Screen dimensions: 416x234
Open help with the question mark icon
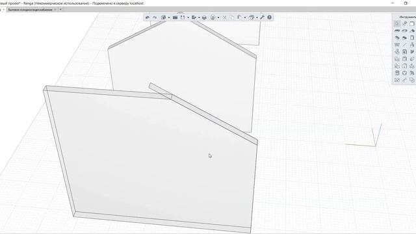coord(269,18)
